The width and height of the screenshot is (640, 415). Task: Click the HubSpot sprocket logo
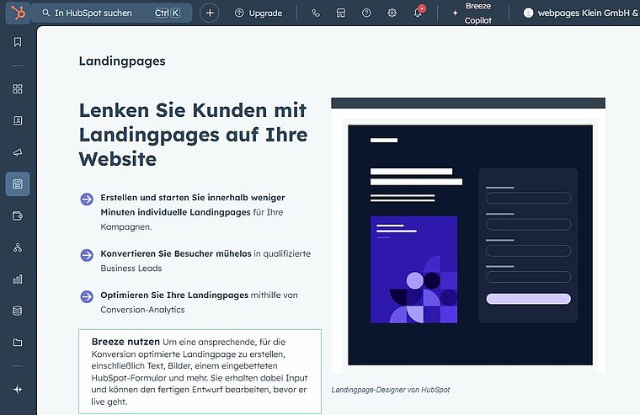coord(18,13)
